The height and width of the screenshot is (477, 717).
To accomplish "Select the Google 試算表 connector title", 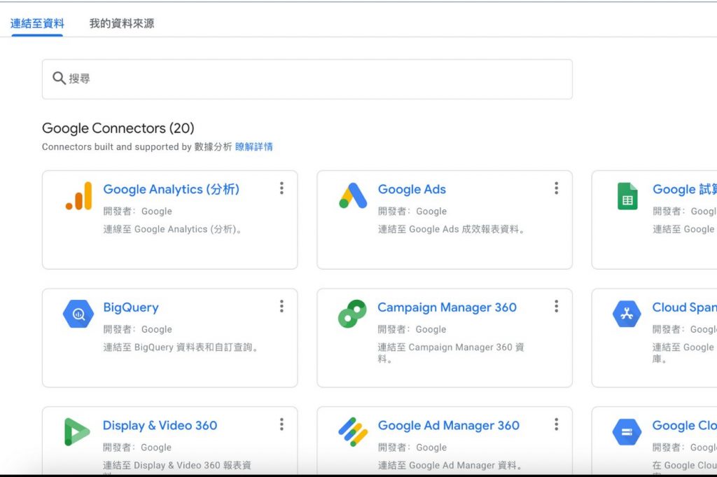I will coord(685,189).
